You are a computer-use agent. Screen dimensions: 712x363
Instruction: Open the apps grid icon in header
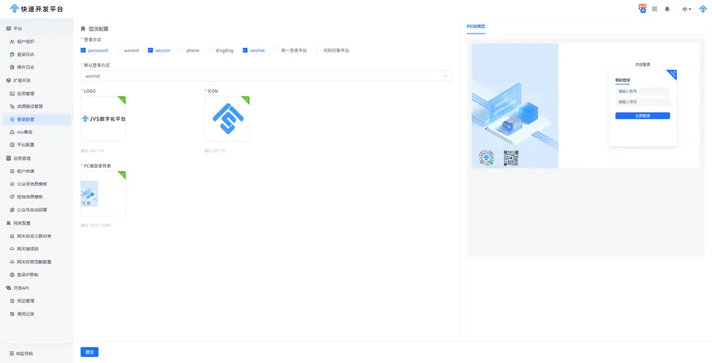click(x=654, y=8)
